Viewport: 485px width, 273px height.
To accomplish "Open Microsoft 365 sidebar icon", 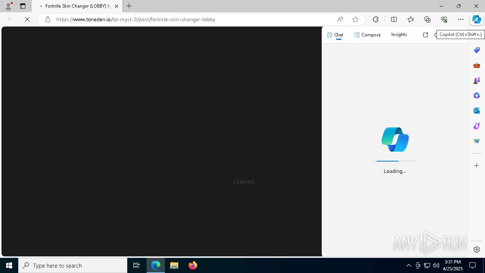I will pyautogui.click(x=477, y=96).
